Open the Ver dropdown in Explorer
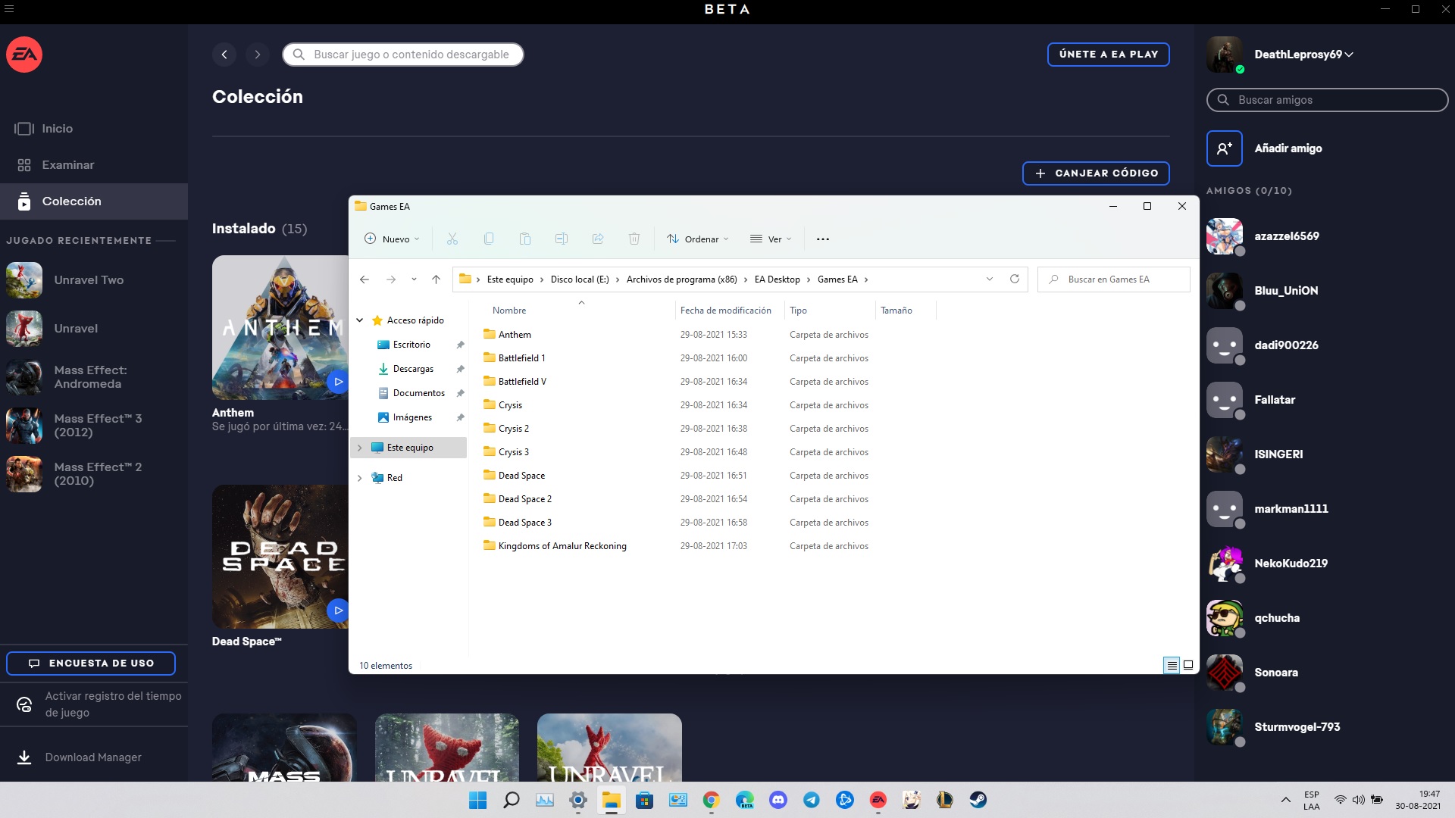 [x=771, y=239]
